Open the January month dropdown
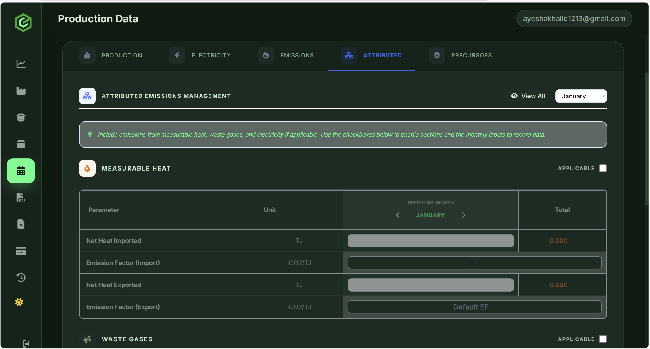 point(581,96)
